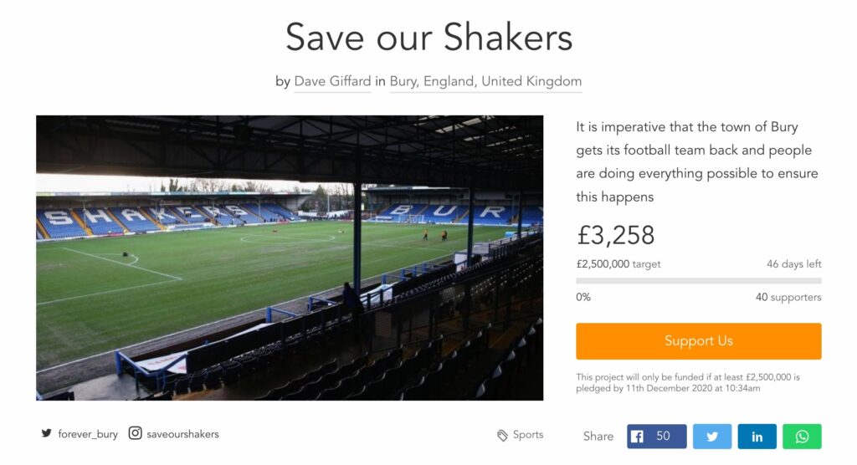This screenshot has height=465, width=857.
Task: Click the Sports tag icon
Action: pyautogui.click(x=502, y=435)
